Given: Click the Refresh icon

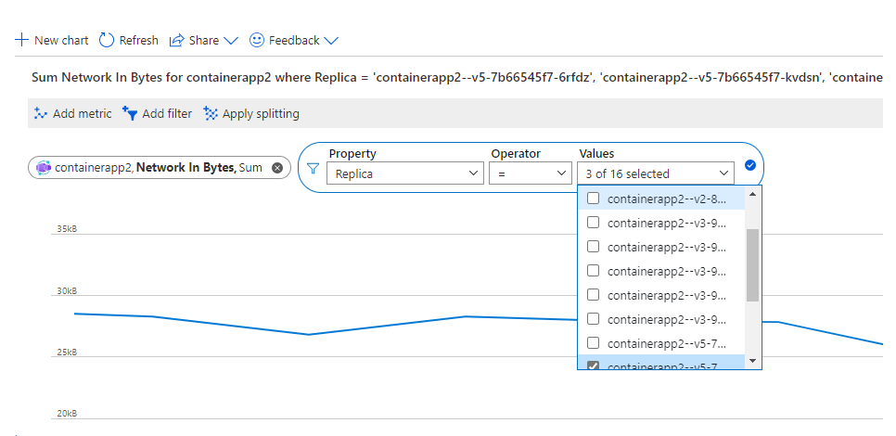Looking at the screenshot, I should tap(107, 40).
